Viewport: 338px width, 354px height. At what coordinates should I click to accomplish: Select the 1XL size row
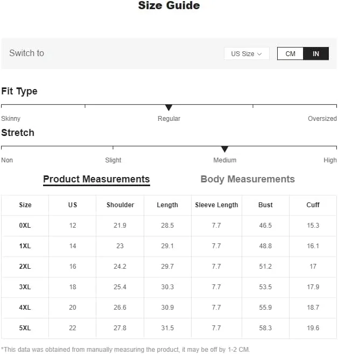point(169,246)
